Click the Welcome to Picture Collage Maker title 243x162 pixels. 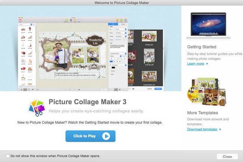coord(121,3)
